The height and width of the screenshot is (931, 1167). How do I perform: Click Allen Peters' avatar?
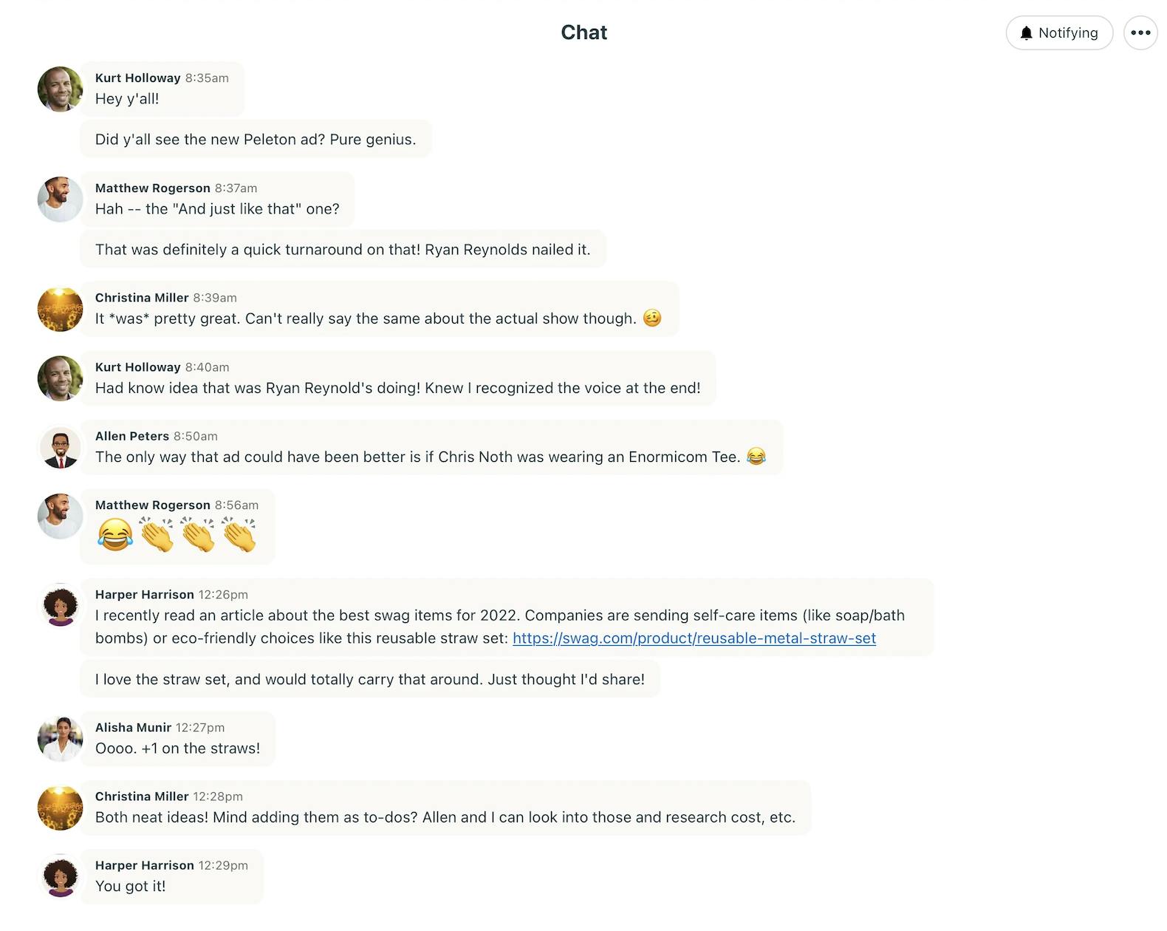tap(60, 448)
